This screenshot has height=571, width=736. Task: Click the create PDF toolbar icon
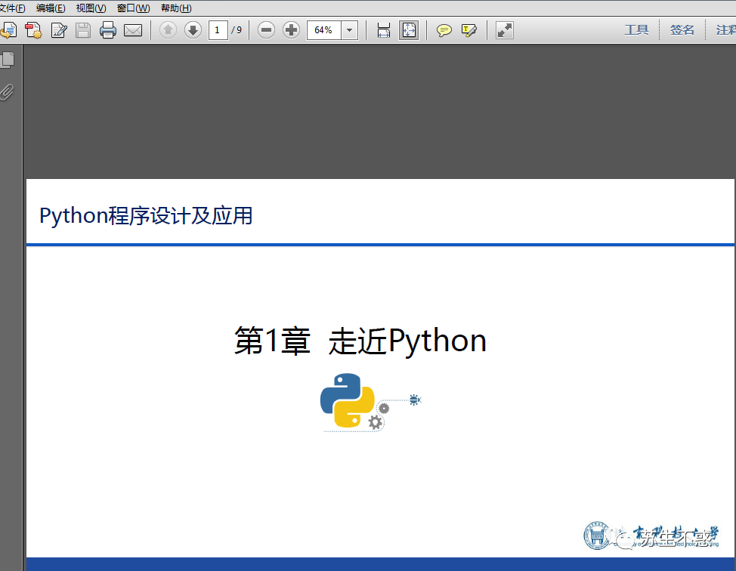coord(33,30)
